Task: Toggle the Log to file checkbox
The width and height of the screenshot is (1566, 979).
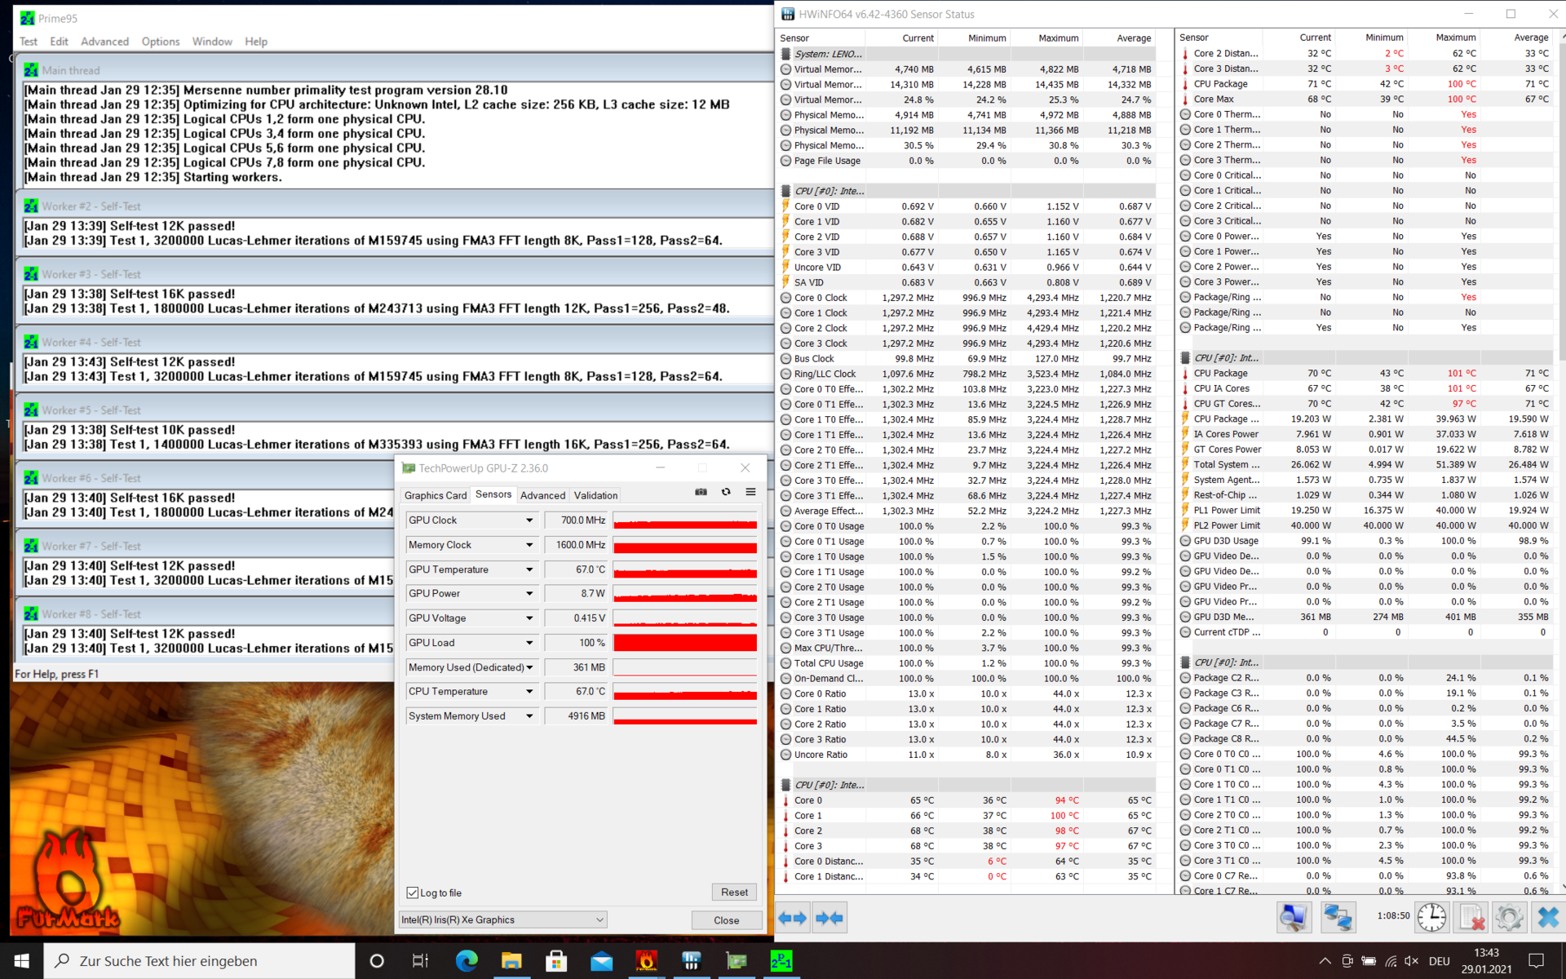Action: [x=413, y=893]
